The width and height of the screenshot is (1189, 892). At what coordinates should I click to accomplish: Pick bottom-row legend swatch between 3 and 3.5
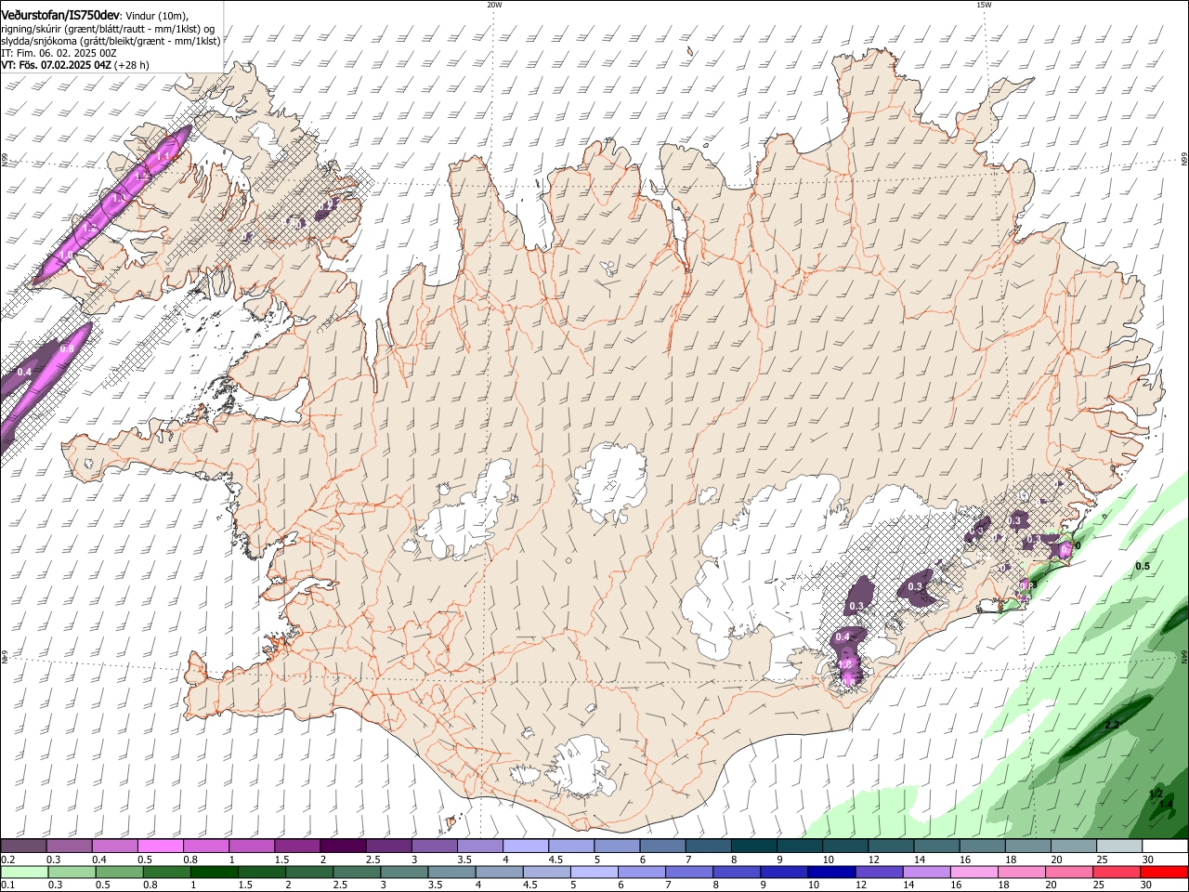(x=404, y=872)
